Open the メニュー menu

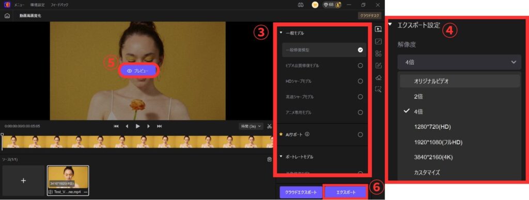pos(19,5)
